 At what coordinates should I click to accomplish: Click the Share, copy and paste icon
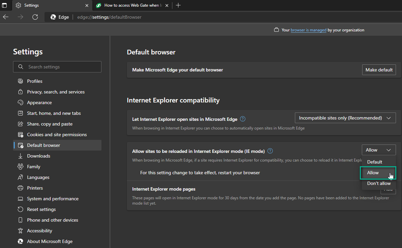(20, 124)
